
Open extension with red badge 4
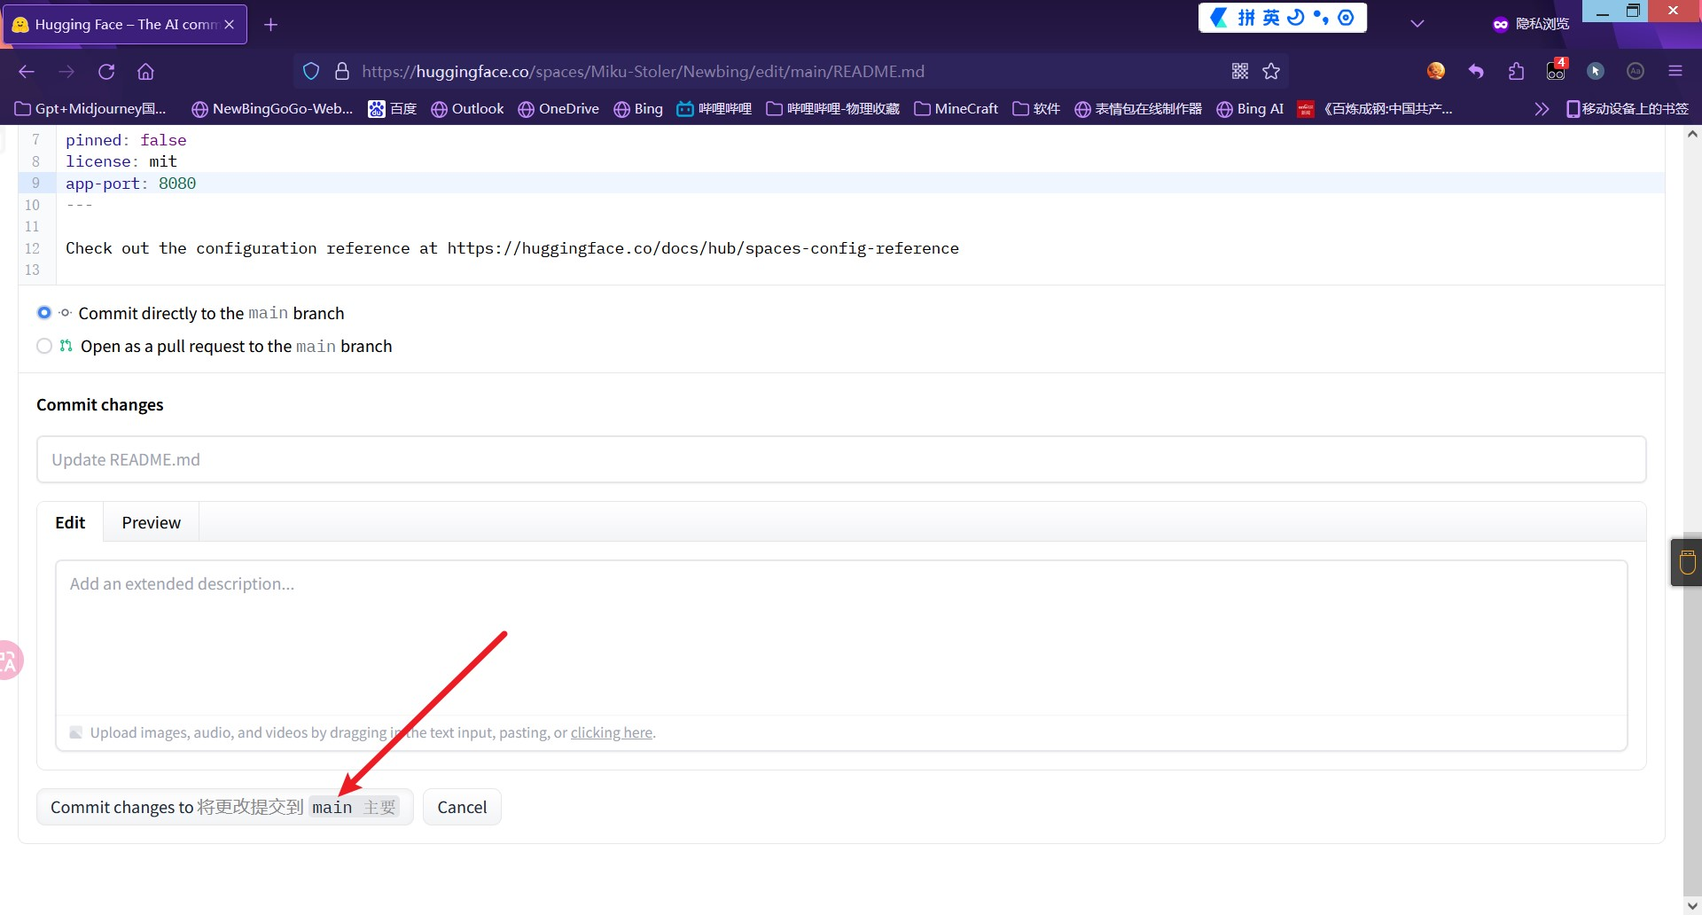point(1557,70)
